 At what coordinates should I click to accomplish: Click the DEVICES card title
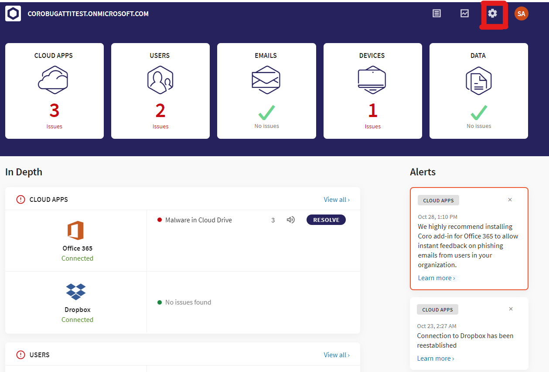372,55
